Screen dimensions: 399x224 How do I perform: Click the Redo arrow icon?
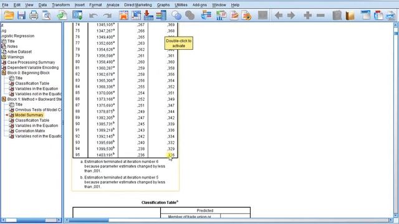107,16
